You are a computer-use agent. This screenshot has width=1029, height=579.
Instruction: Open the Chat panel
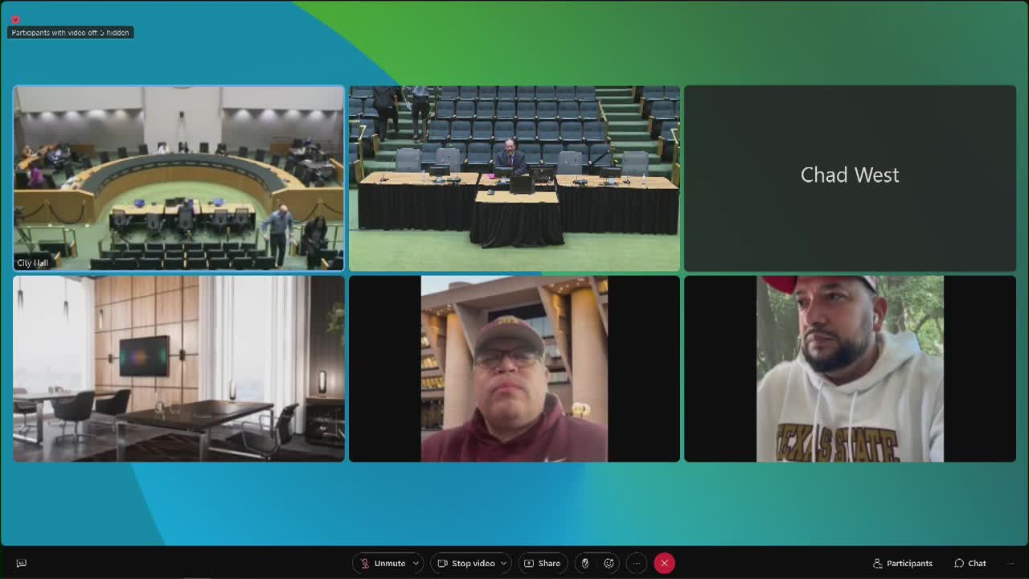point(970,563)
